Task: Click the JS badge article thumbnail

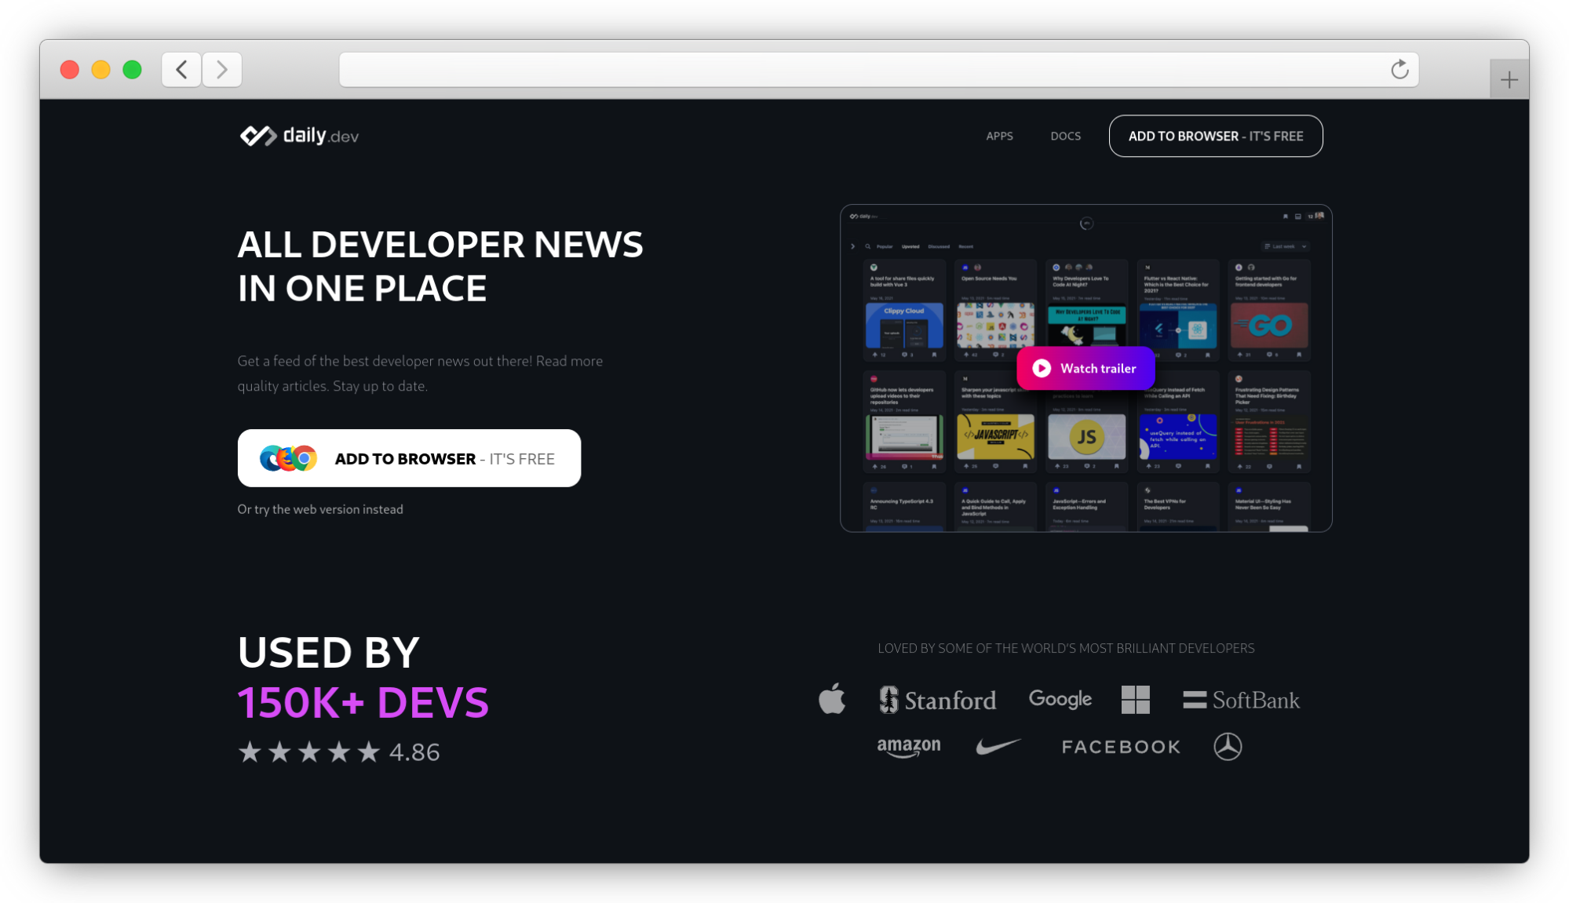Action: pyautogui.click(x=1086, y=437)
